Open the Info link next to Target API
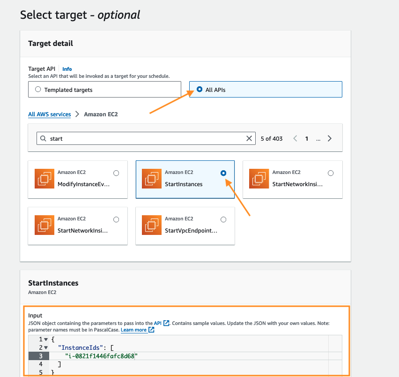 click(x=67, y=69)
